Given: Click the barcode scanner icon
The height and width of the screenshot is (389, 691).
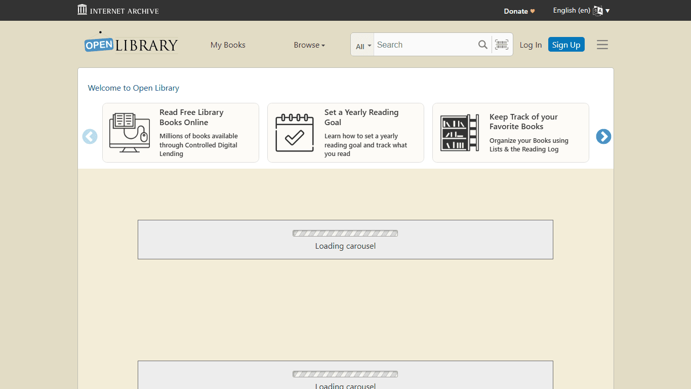Looking at the screenshot, I should click(x=502, y=45).
